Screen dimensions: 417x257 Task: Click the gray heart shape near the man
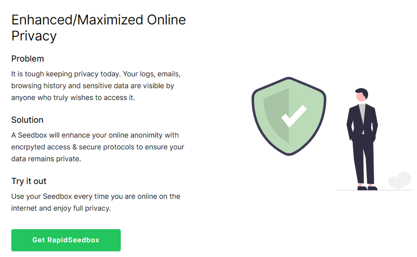tap(399, 180)
